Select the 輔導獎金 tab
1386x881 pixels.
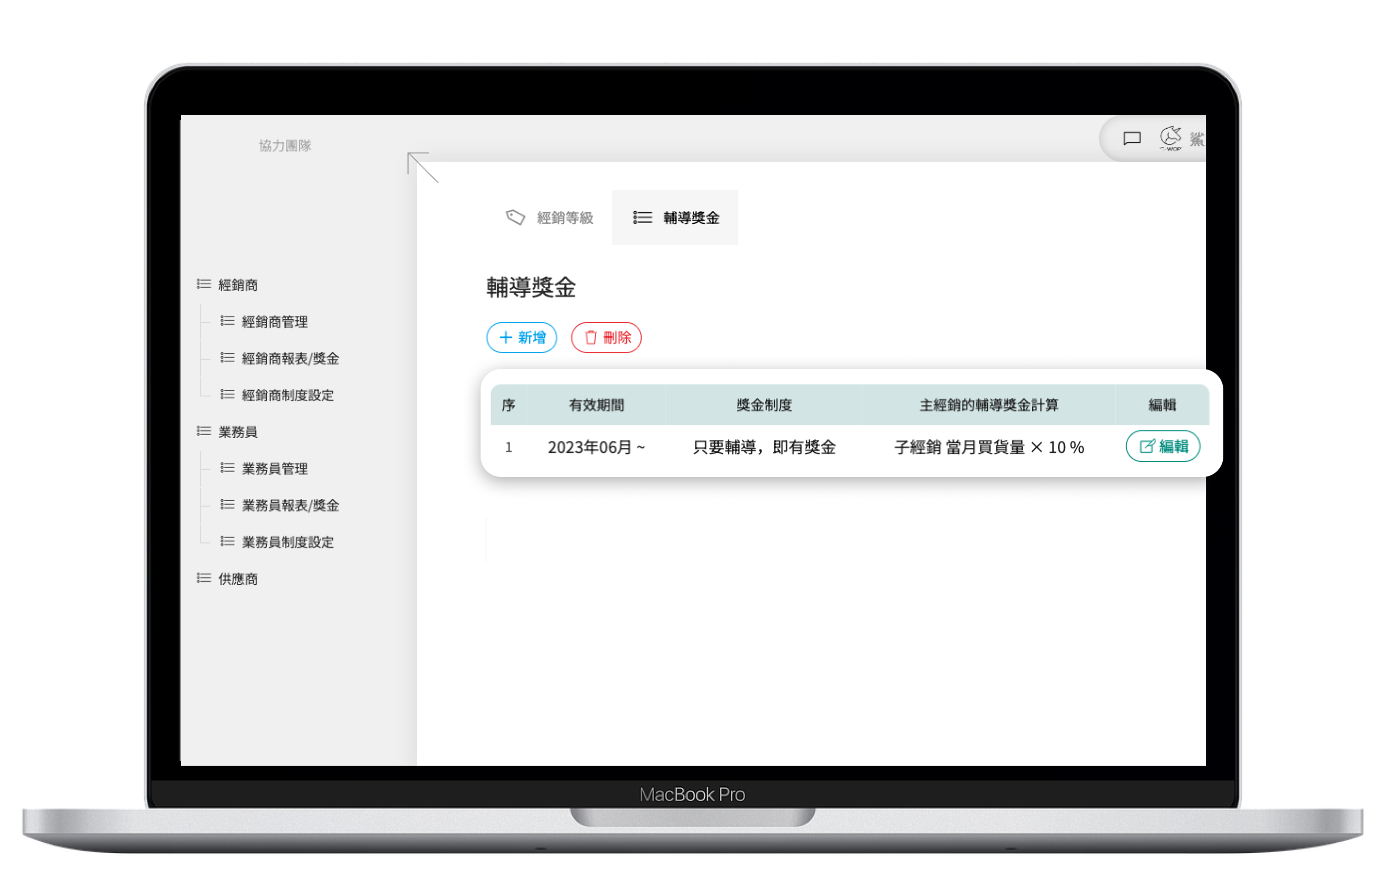point(676,217)
